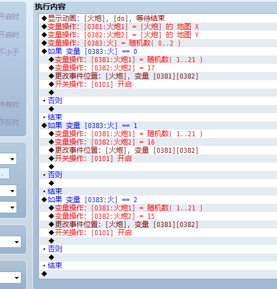
Task: Select 开关操作: [0101] 开启 under the == 0 condition
Action: pyautogui.click(x=158, y=84)
